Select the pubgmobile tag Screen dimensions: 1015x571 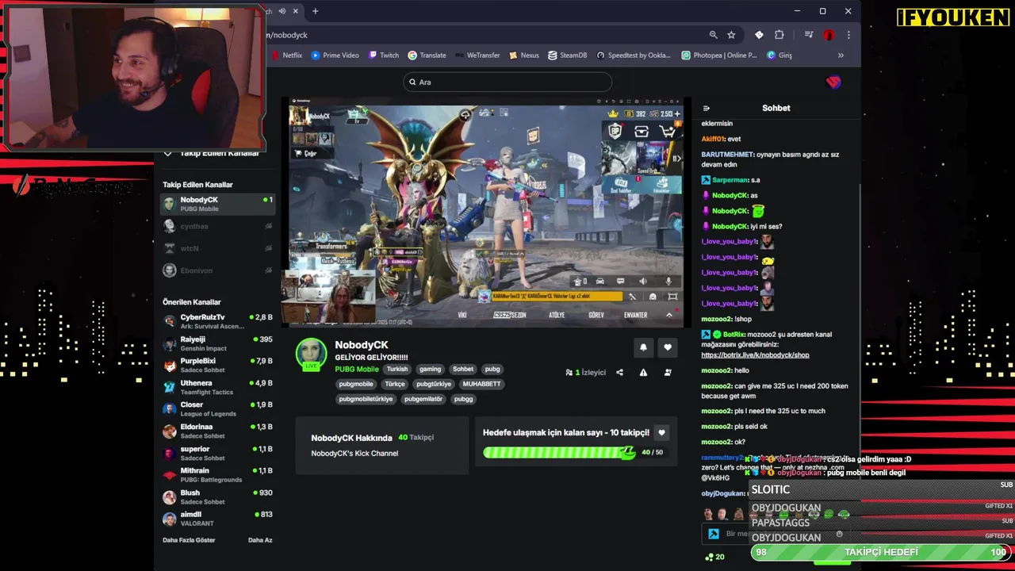(356, 385)
